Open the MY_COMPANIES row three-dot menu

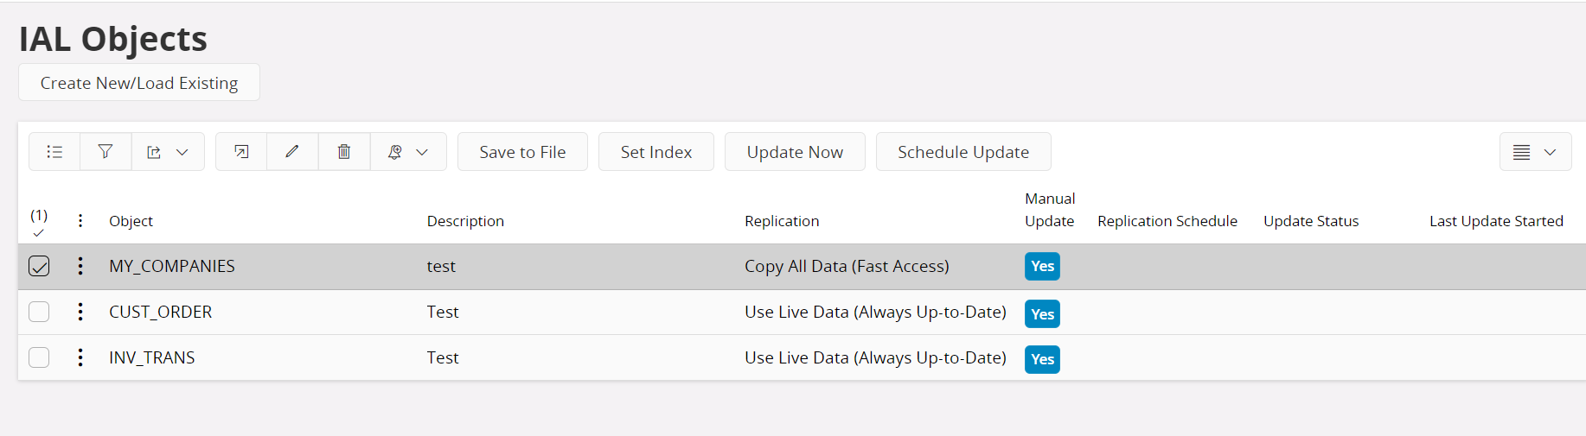tap(80, 266)
